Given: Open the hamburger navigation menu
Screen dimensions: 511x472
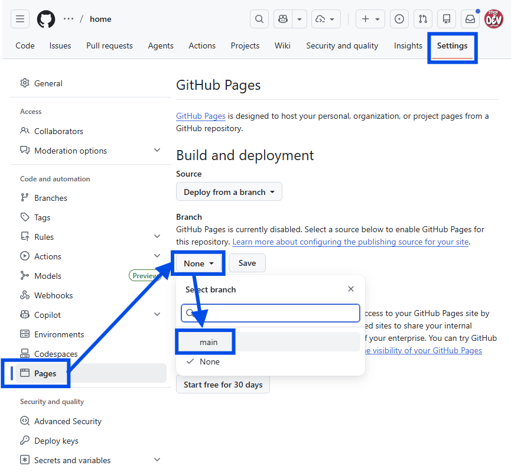Looking at the screenshot, I should pyautogui.click(x=20, y=19).
